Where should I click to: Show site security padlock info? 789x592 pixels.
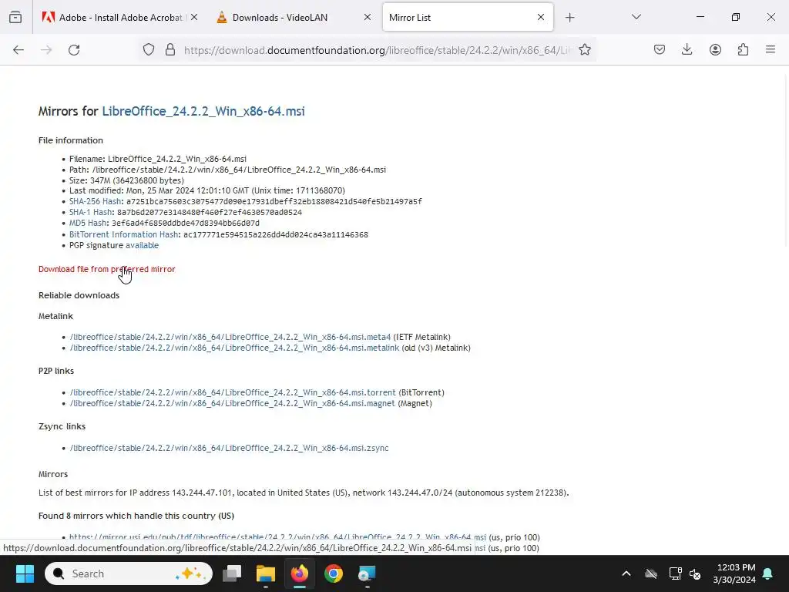(x=170, y=50)
